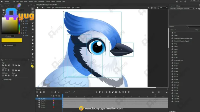
Task: Open the File menu
Action: (x=14, y=1)
